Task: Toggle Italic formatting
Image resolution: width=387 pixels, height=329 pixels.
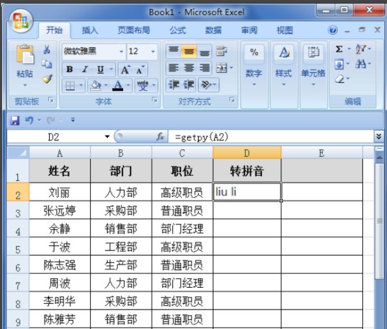Action: pos(84,69)
